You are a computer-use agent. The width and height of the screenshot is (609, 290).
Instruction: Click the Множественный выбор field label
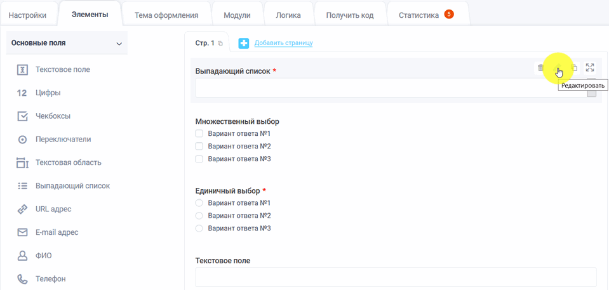(x=238, y=121)
